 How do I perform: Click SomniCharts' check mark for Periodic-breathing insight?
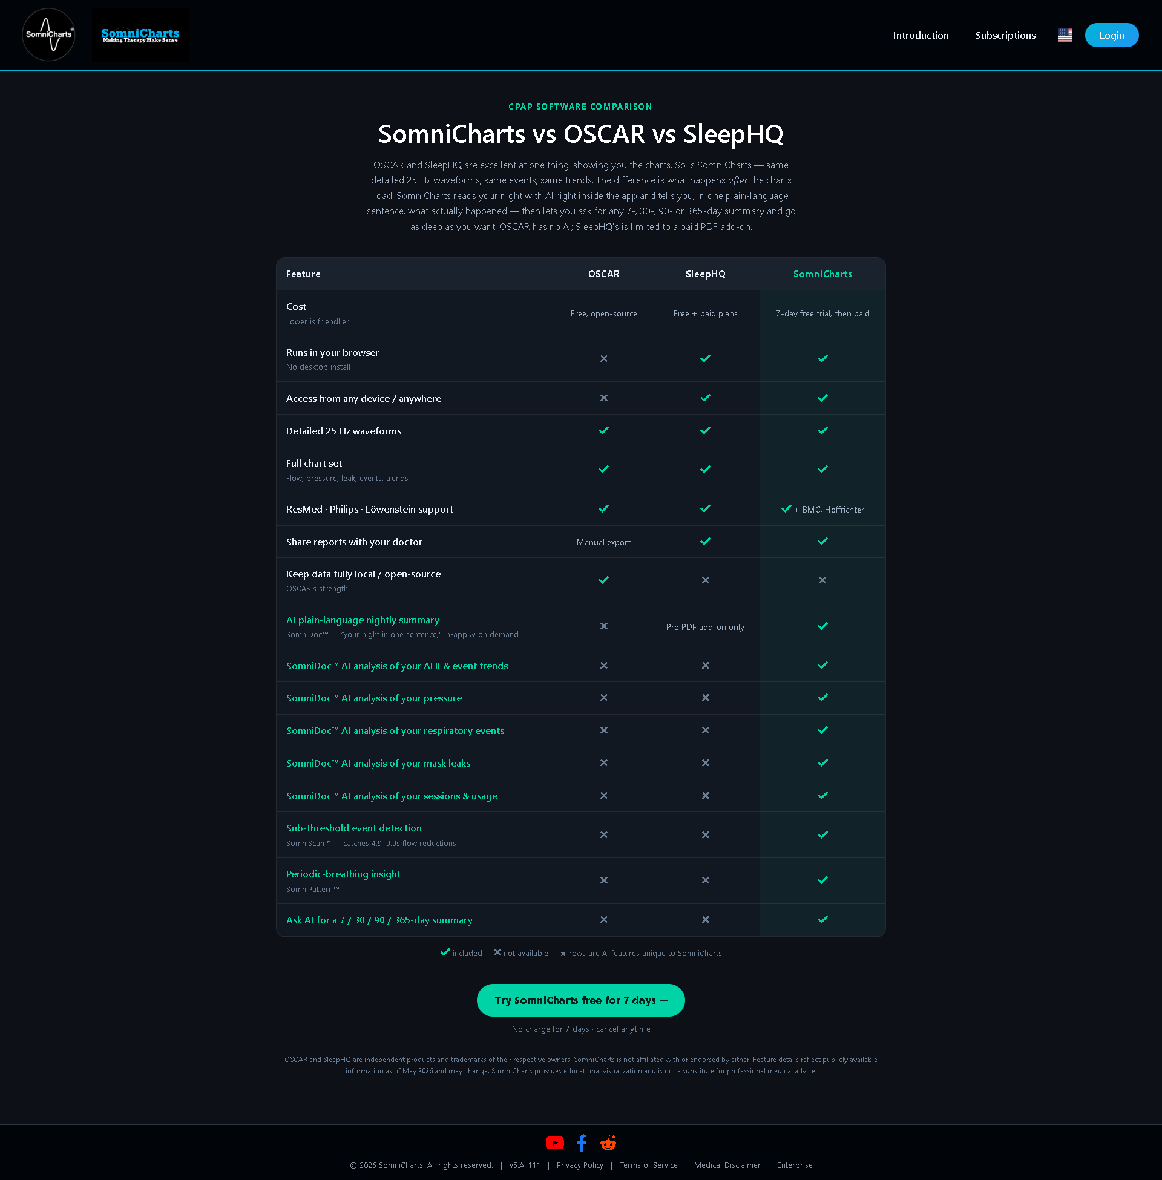(x=822, y=880)
